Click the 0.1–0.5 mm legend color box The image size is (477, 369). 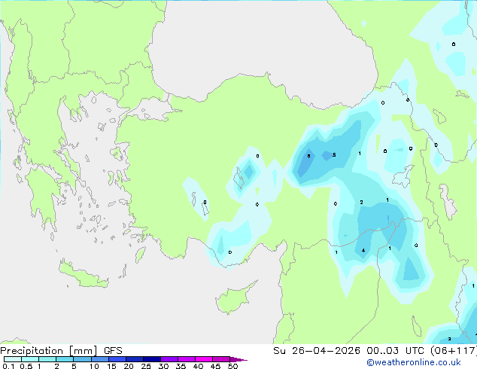point(13,359)
